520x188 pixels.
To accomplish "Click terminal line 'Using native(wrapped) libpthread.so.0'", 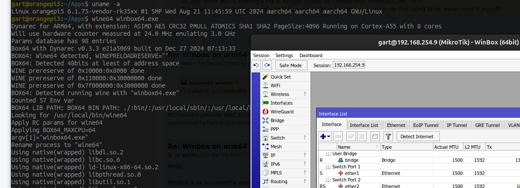I will (x=76, y=174).
